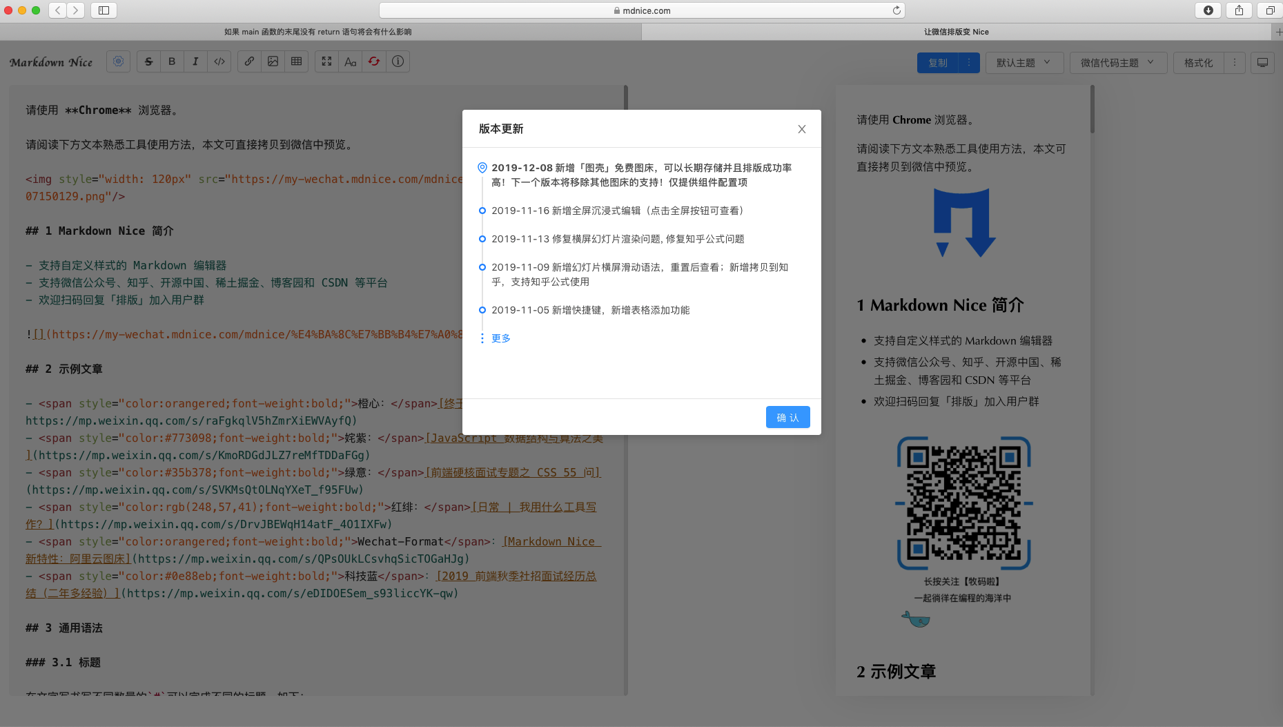This screenshot has width=1283, height=727.
Task: Open the copy options three-dot menu
Action: tap(969, 63)
